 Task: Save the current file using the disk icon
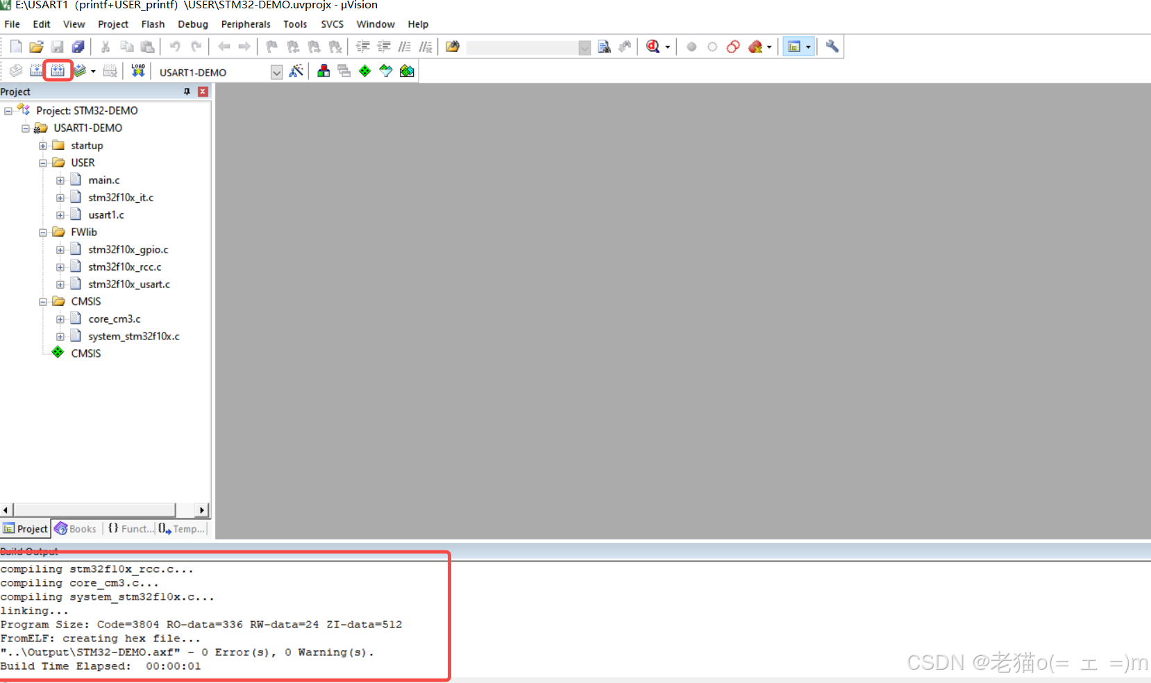[58, 47]
